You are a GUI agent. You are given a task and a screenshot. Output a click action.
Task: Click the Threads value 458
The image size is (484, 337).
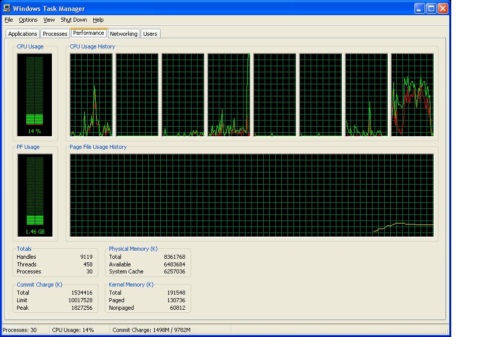coord(88,264)
